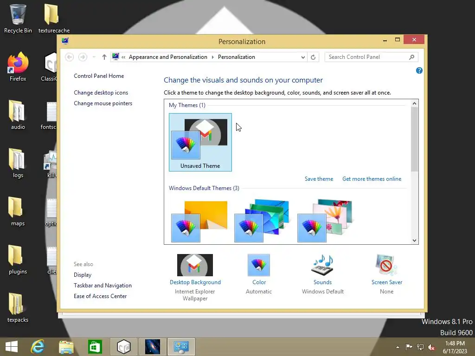Click the taskbar clock and date
475x356 pixels.
[x=455, y=347]
